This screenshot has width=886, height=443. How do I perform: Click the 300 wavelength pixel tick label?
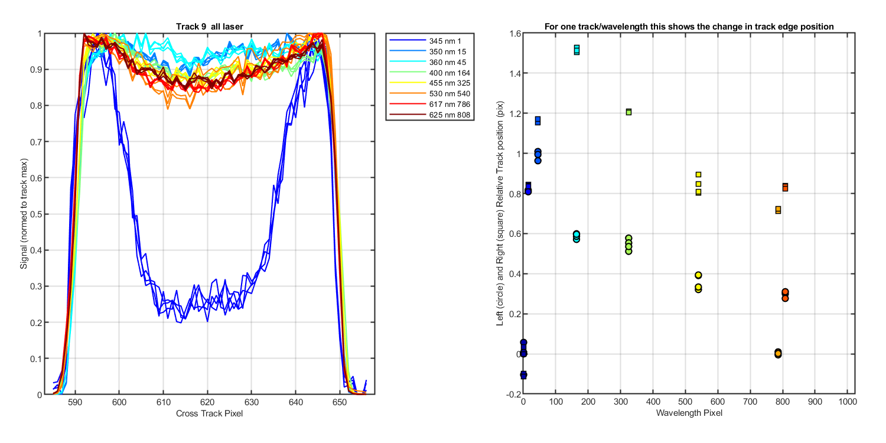(x=620, y=403)
